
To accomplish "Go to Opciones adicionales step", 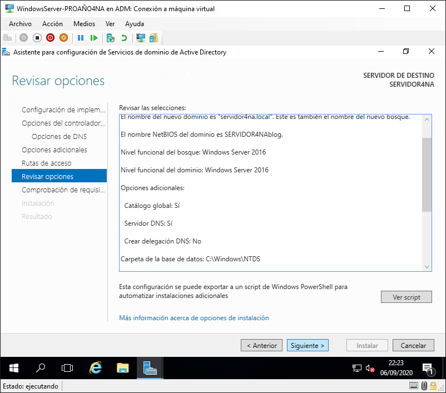I will pos(54,150).
